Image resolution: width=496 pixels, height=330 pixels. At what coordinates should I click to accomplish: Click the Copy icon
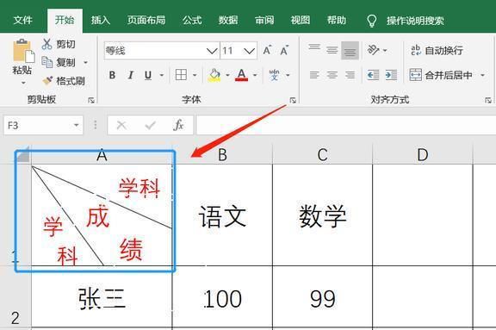[x=47, y=62]
